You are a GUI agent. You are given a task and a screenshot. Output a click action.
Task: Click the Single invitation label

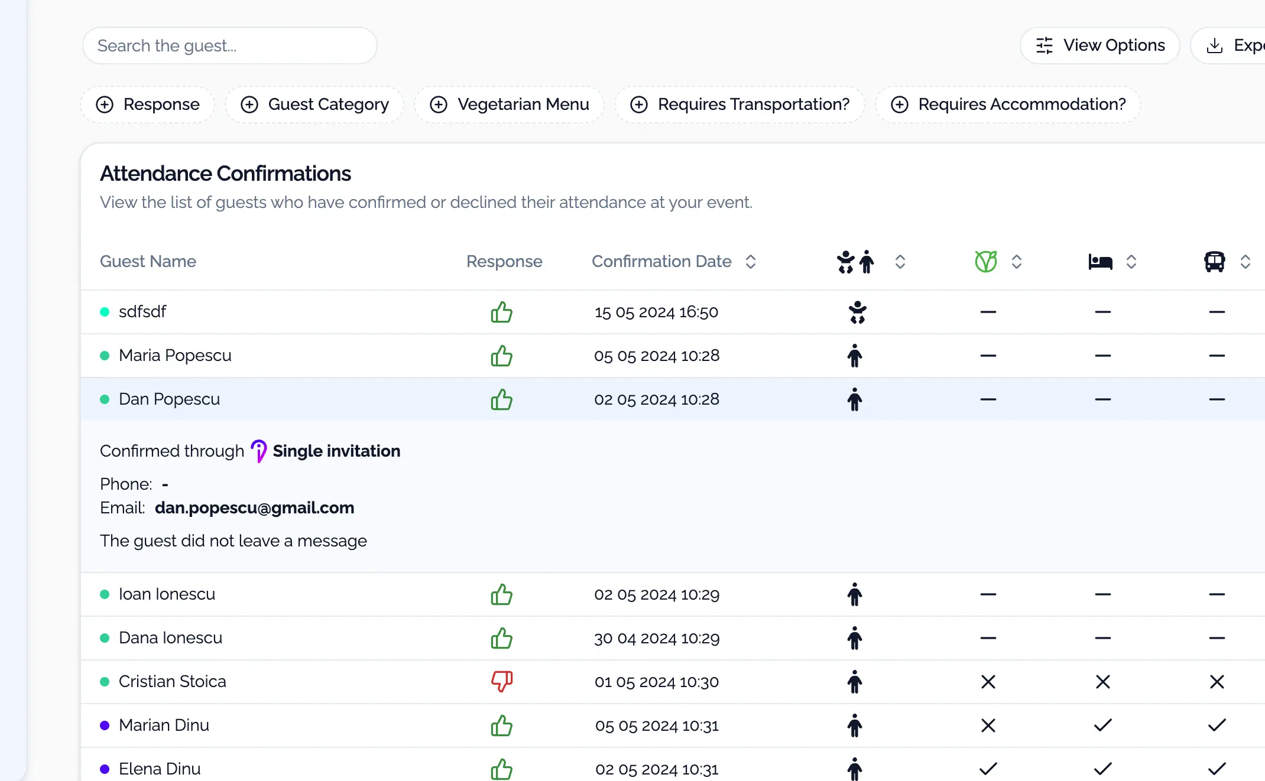336,451
